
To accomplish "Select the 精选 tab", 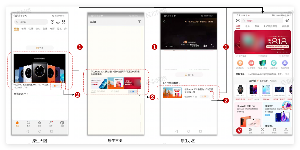I will click(17, 29).
